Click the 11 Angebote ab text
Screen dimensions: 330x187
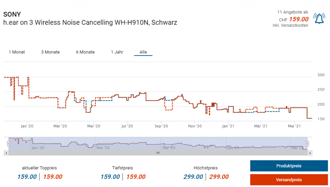(x=292, y=12)
